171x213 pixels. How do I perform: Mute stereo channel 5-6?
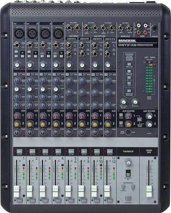pos(71,151)
